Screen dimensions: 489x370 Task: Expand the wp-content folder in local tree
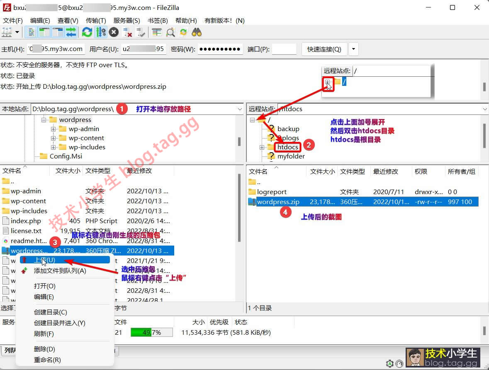pyautogui.click(x=53, y=138)
